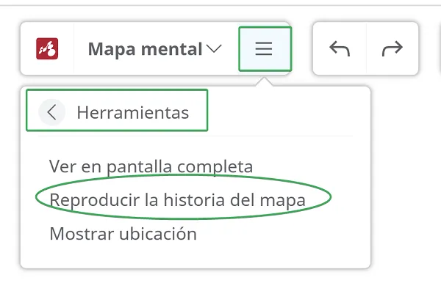Click the Mostrar ubicación option
441x302 pixels.
[123, 234]
